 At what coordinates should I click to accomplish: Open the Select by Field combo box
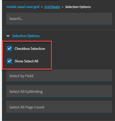59,75
